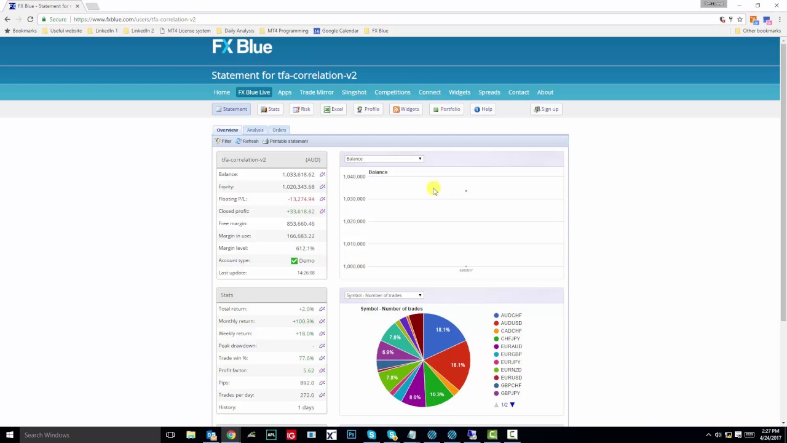Select the AUDUSD legend entry
The height and width of the screenshot is (443, 787).
[x=508, y=323]
